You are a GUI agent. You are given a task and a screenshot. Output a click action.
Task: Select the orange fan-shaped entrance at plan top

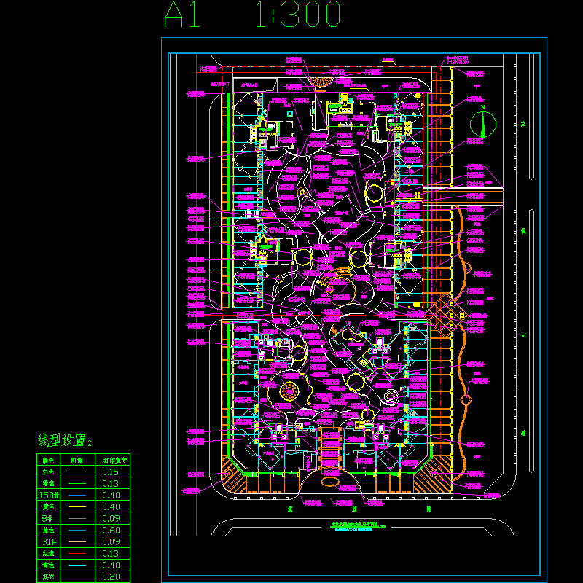[321, 82]
